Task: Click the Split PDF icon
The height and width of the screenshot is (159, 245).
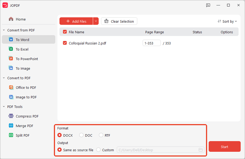Action: tap(11, 135)
